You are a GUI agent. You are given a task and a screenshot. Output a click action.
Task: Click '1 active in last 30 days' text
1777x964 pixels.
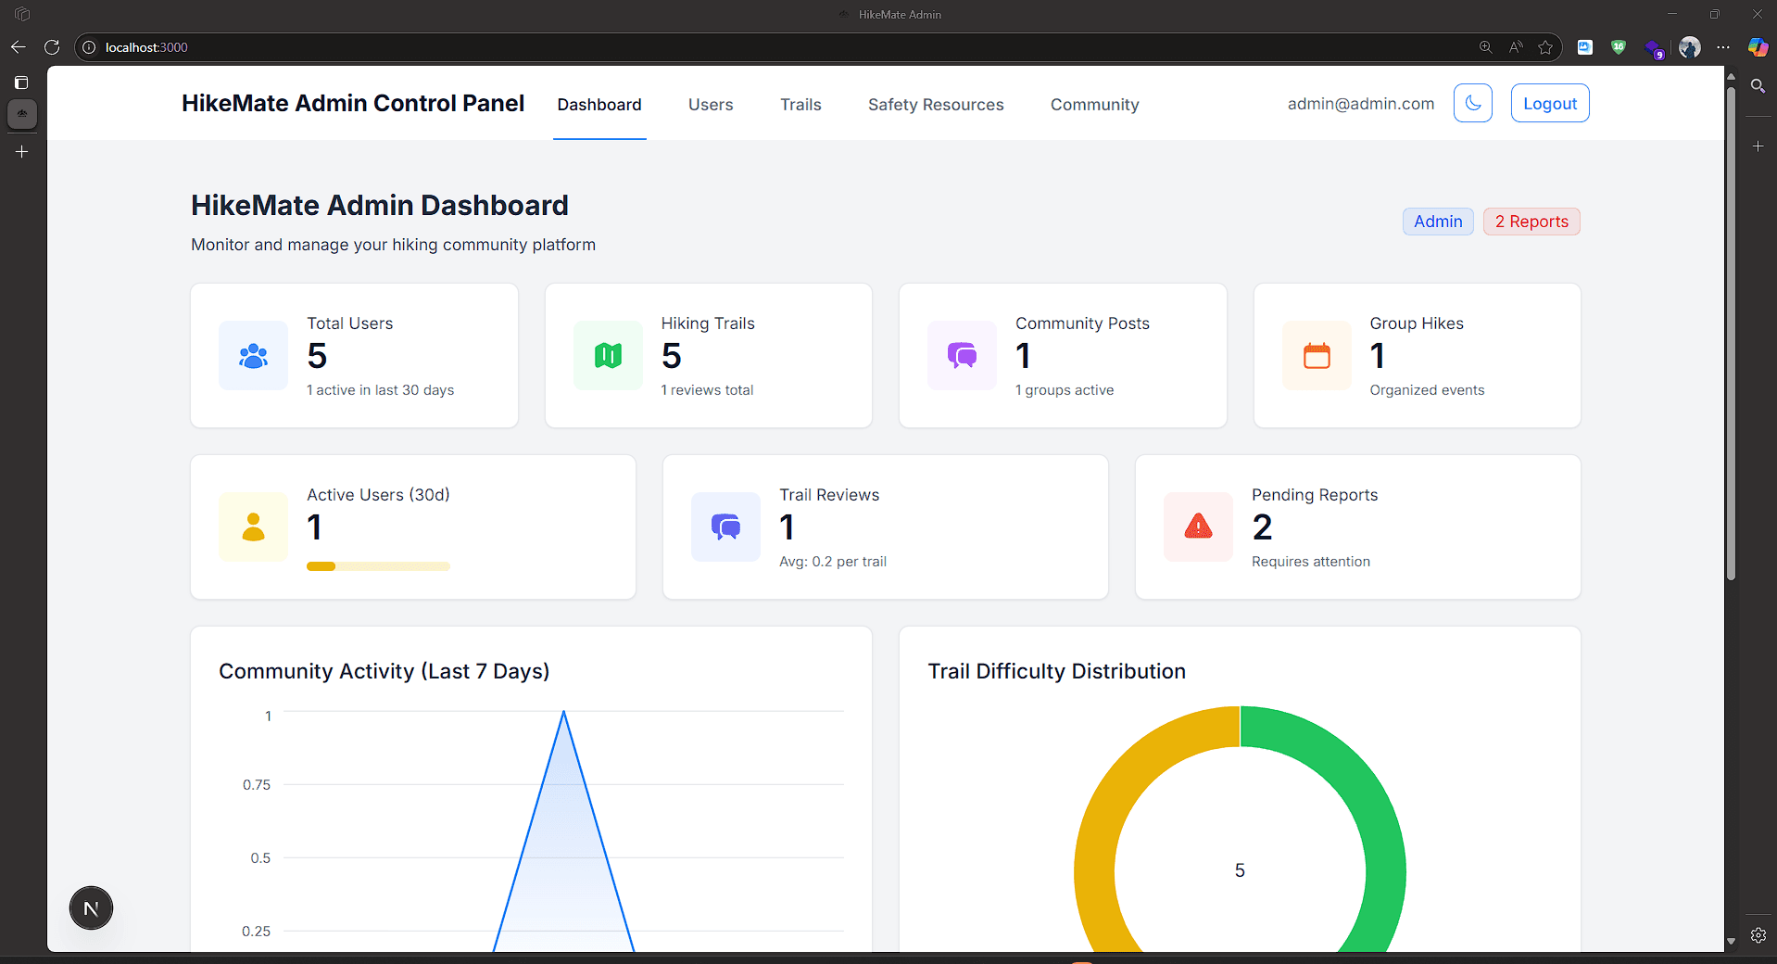coord(381,390)
